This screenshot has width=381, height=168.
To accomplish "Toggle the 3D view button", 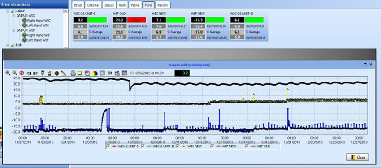I will [x=109, y=73].
